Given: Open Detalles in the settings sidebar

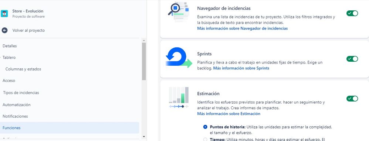Looking at the screenshot, I should (x=10, y=46).
